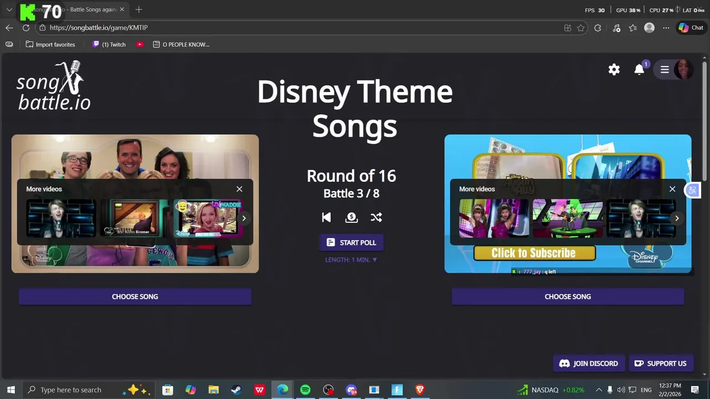
Task: Click the floating translate icon at right edge
Action: (692, 190)
